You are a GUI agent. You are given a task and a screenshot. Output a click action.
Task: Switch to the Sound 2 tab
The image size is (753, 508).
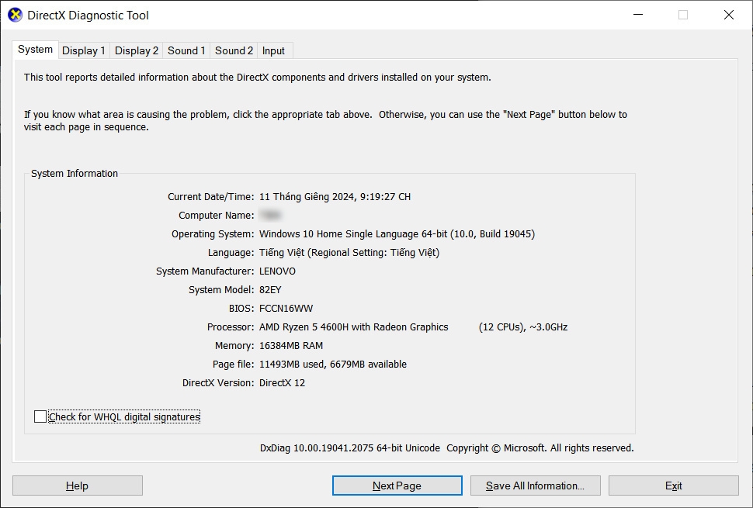tap(234, 50)
